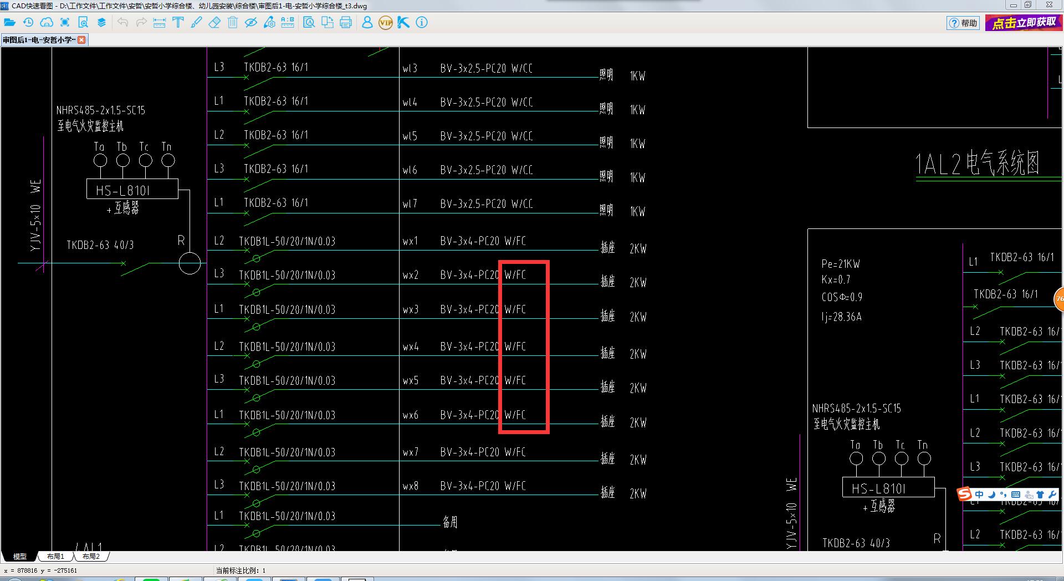
Task: Click the 当前标注比例 status entry
Action: coord(241,570)
